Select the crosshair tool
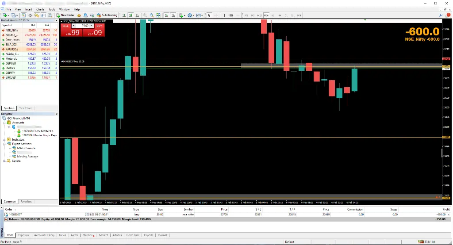The height and width of the screenshot is (245, 453). click(x=216, y=15)
